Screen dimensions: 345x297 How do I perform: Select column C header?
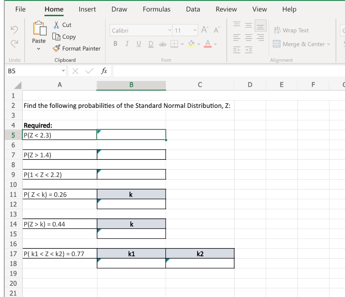pyautogui.click(x=200, y=85)
